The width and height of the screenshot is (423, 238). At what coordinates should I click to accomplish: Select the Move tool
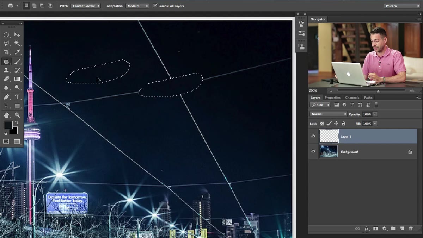(17, 35)
